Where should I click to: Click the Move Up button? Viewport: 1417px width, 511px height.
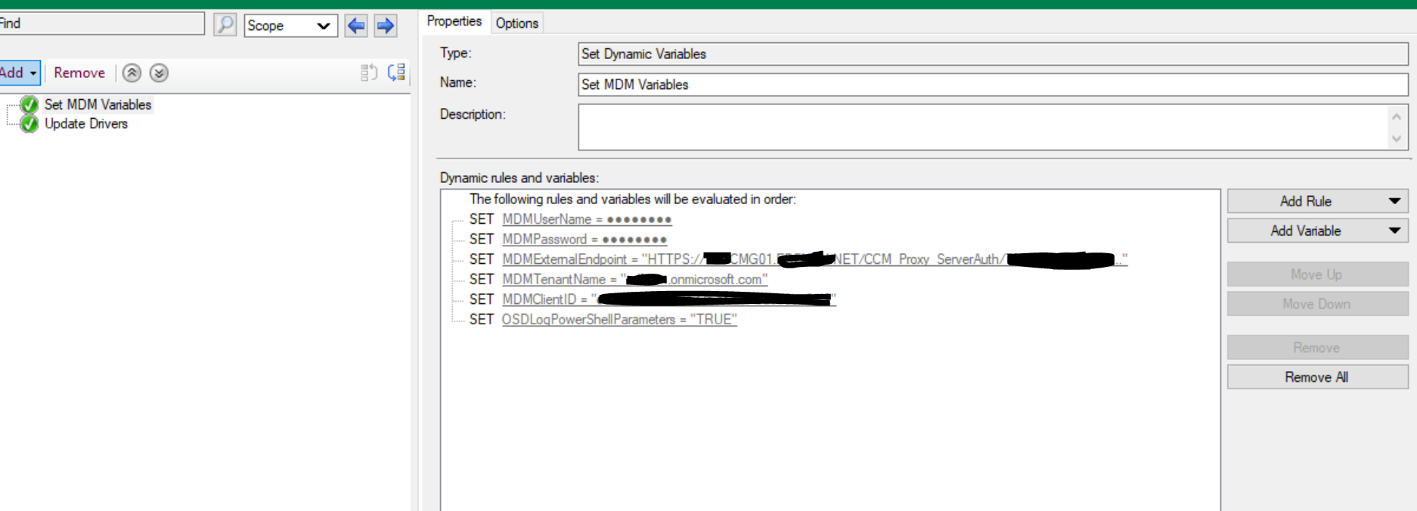coord(1317,274)
